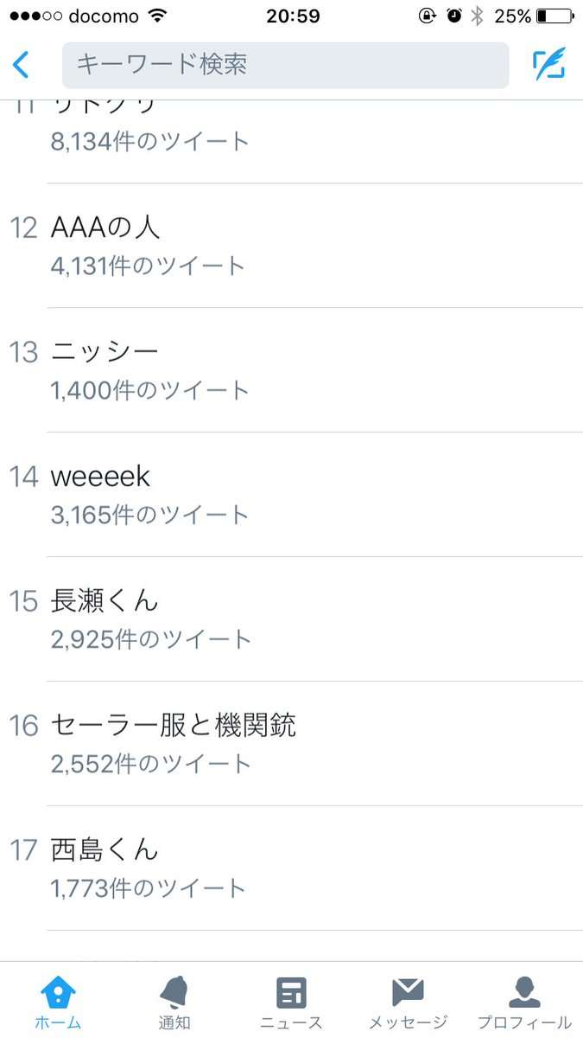Open the プロフィール (Profile) person icon
583x1038 pixels.
click(x=524, y=990)
